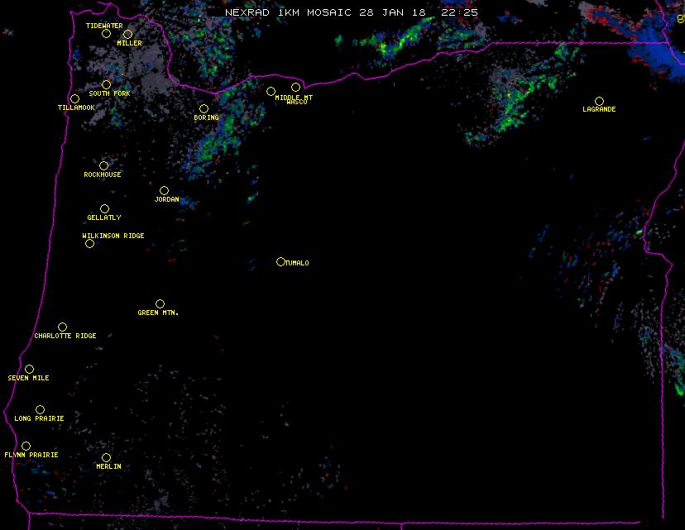
Task: Click the Charlotte Ridge station marker
Action: tap(62, 327)
